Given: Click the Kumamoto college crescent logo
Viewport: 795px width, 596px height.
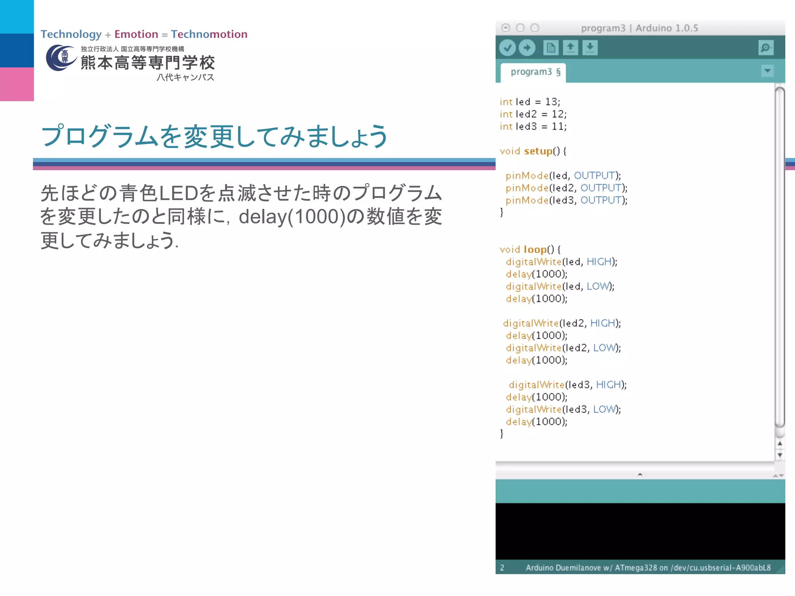Looking at the screenshot, I should [x=61, y=58].
